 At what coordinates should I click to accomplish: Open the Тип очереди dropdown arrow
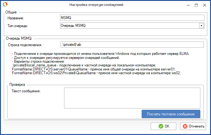tap(201, 26)
